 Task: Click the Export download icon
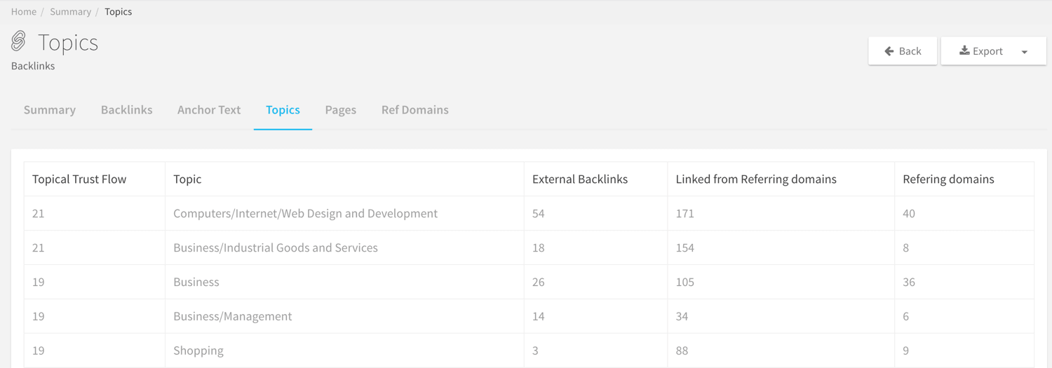[x=964, y=50]
